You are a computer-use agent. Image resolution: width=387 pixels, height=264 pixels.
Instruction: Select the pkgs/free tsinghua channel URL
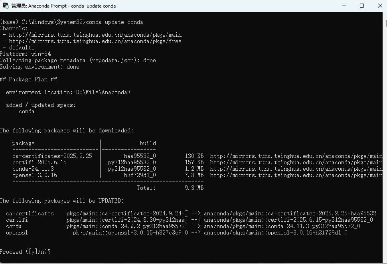pyautogui.click(x=95, y=41)
